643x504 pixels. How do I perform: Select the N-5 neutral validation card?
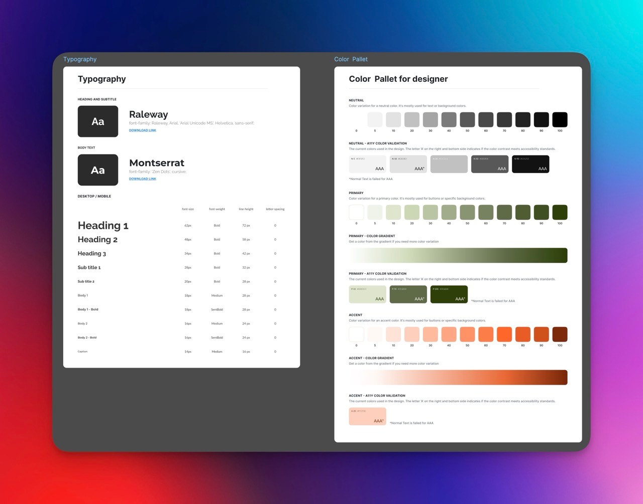coord(368,164)
